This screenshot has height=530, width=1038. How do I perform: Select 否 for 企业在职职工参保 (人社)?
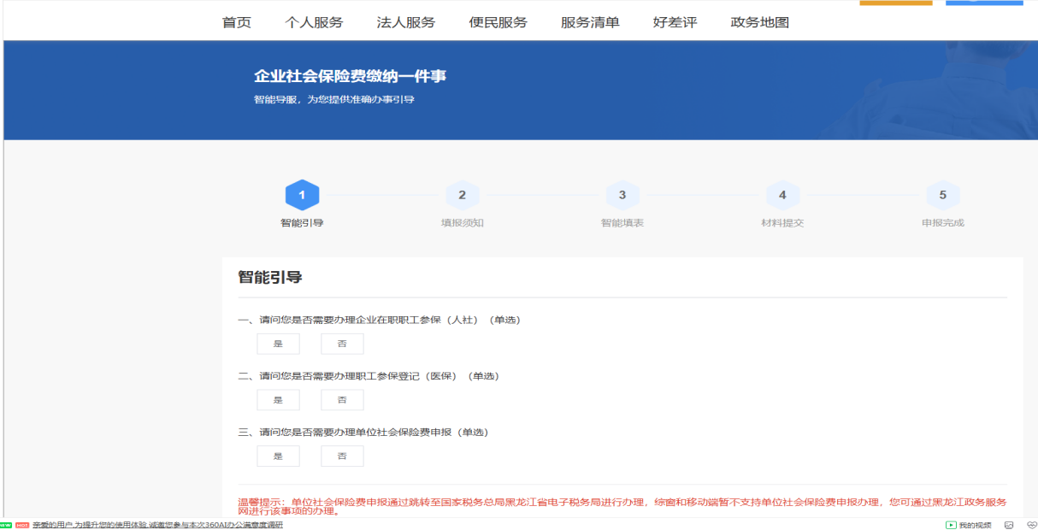342,344
